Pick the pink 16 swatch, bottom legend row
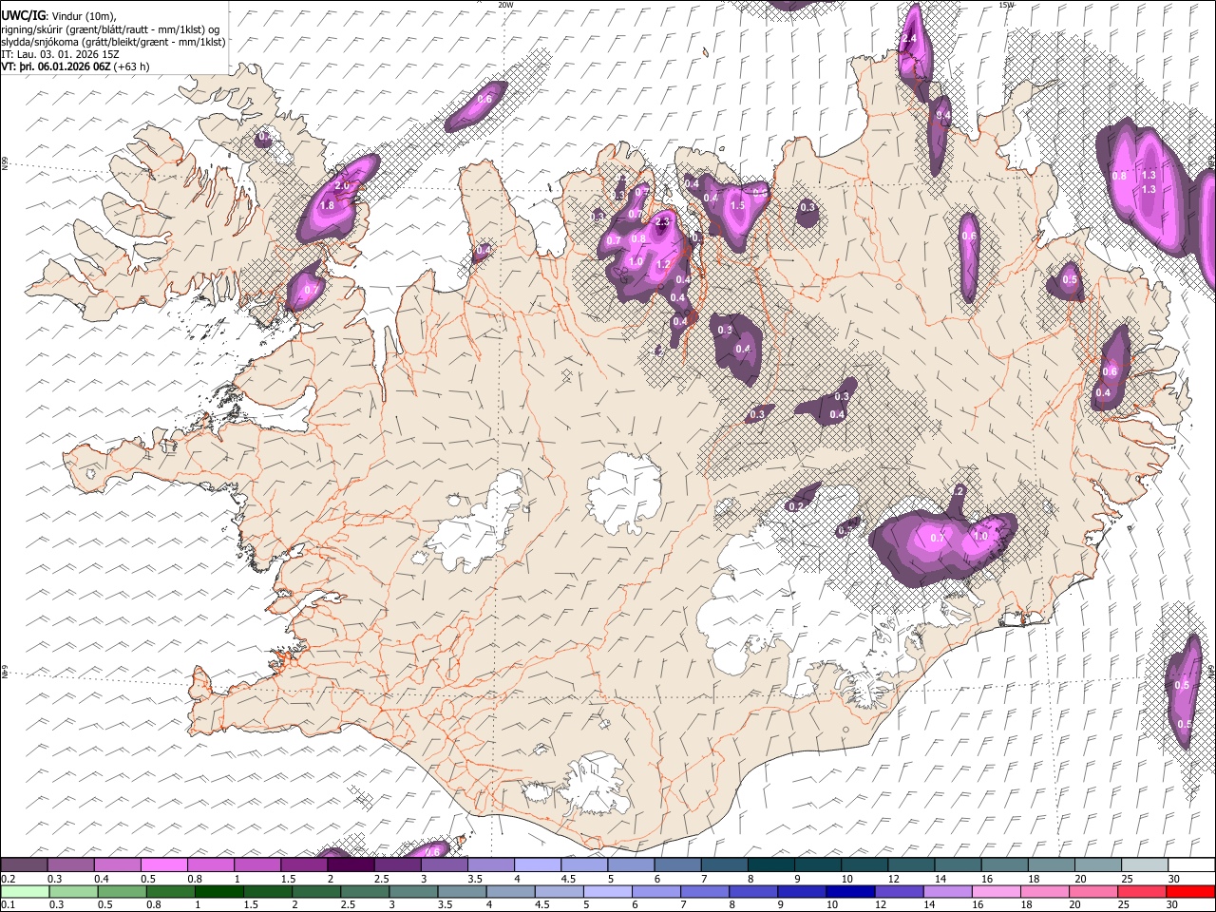 [x=996, y=891]
